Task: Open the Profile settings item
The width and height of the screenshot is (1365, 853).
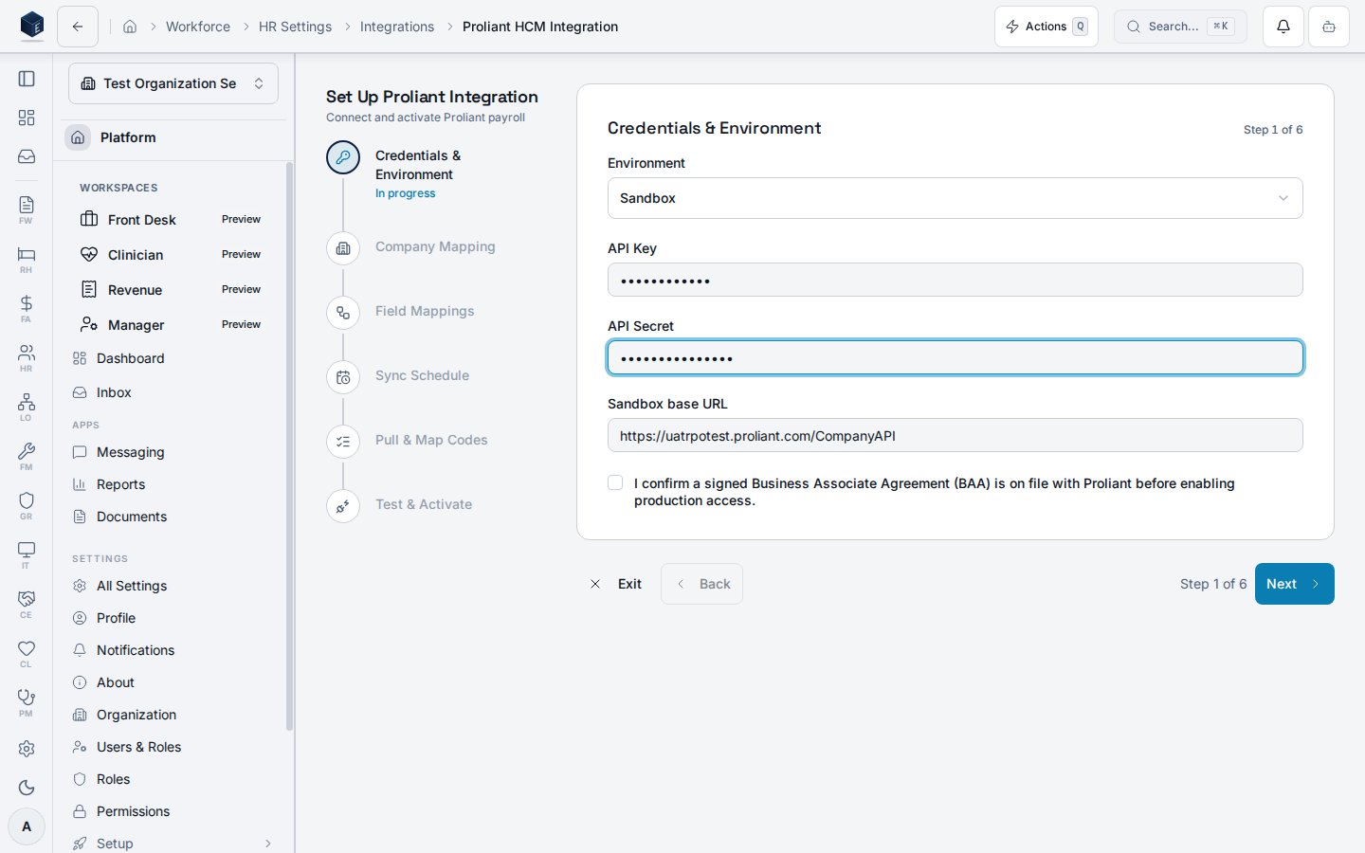Action: coord(173,618)
